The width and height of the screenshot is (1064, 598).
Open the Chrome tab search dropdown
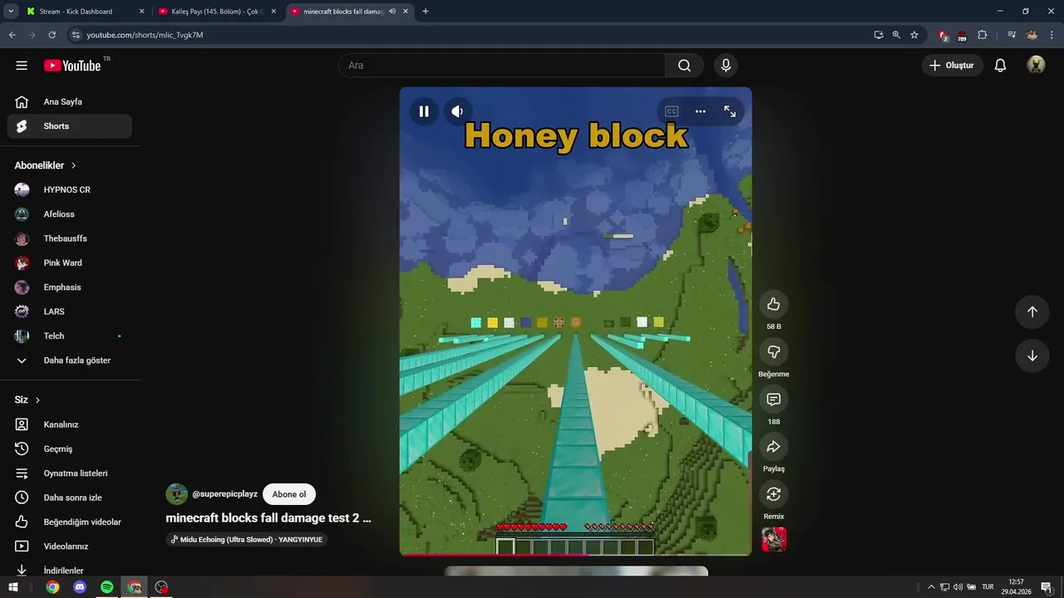(x=11, y=12)
